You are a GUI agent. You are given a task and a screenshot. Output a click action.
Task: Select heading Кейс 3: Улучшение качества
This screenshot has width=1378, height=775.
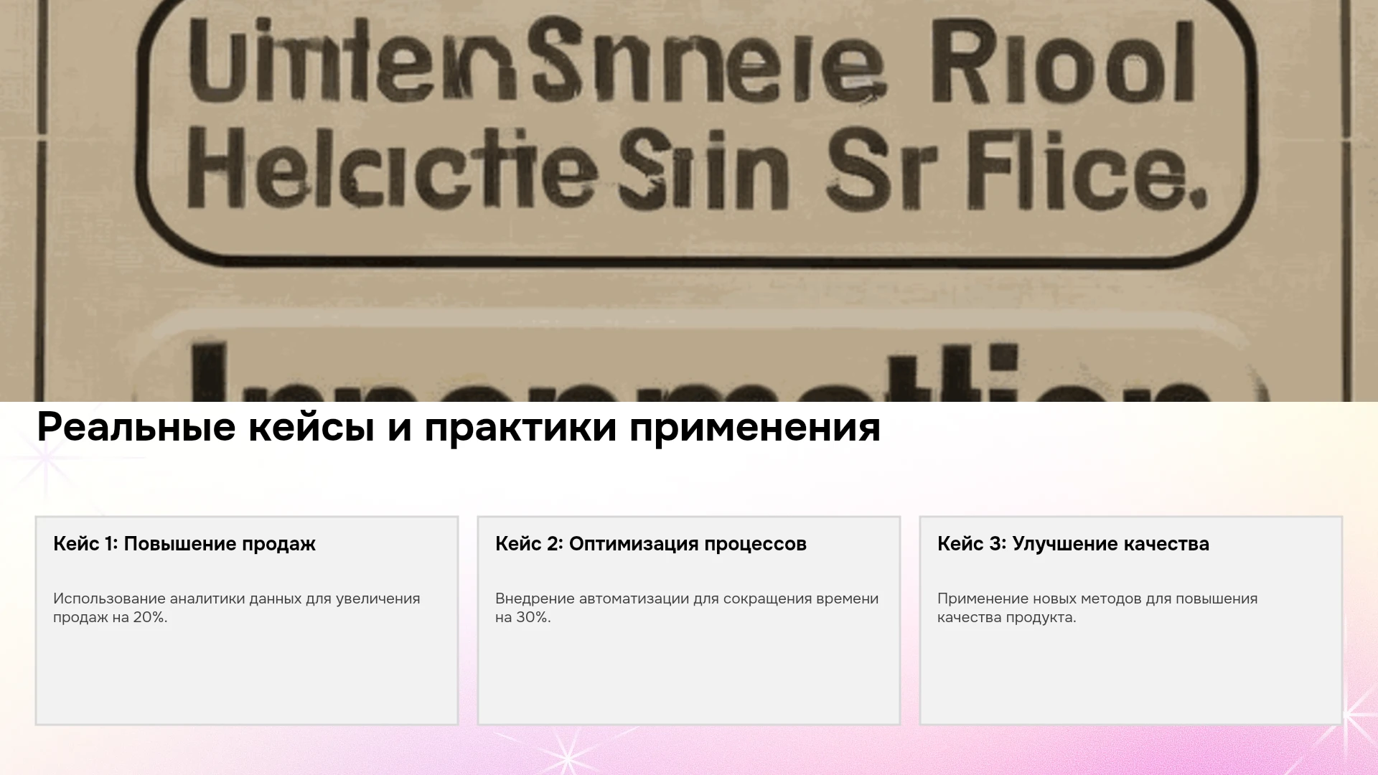[1073, 544]
